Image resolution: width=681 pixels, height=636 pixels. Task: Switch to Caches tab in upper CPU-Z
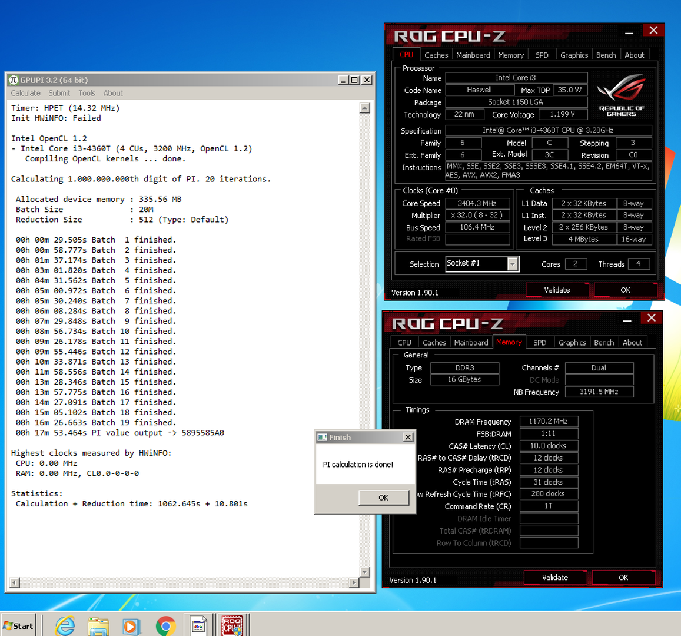(436, 55)
